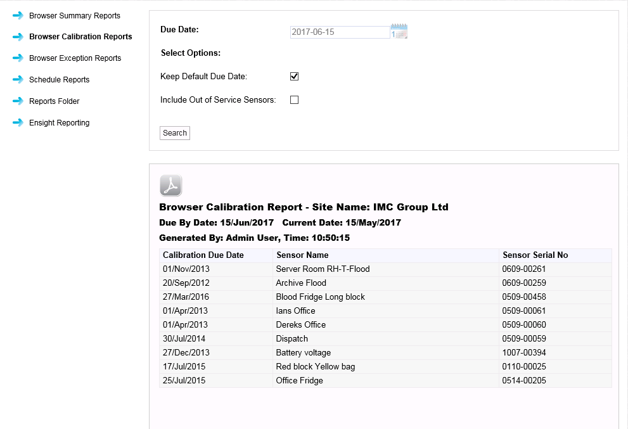Open Browser Summary Reports menu item
Screen dimensions: 628x429
(x=74, y=15)
